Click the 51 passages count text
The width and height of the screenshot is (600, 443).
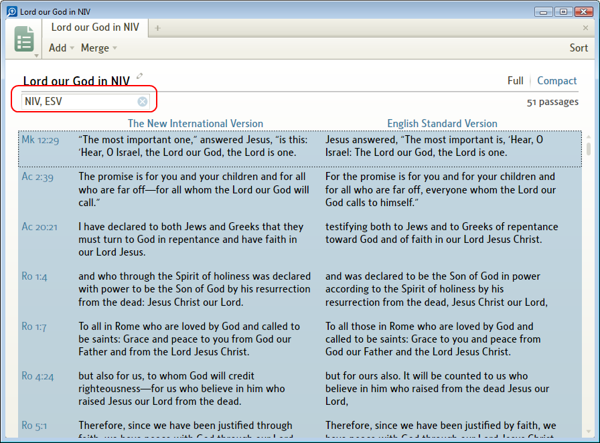(x=552, y=102)
